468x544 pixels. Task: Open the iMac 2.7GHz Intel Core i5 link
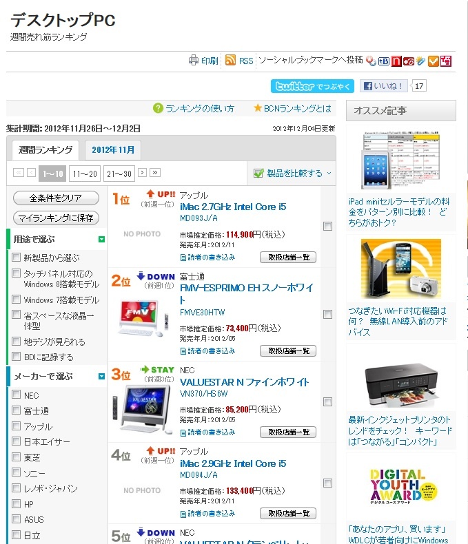point(233,207)
